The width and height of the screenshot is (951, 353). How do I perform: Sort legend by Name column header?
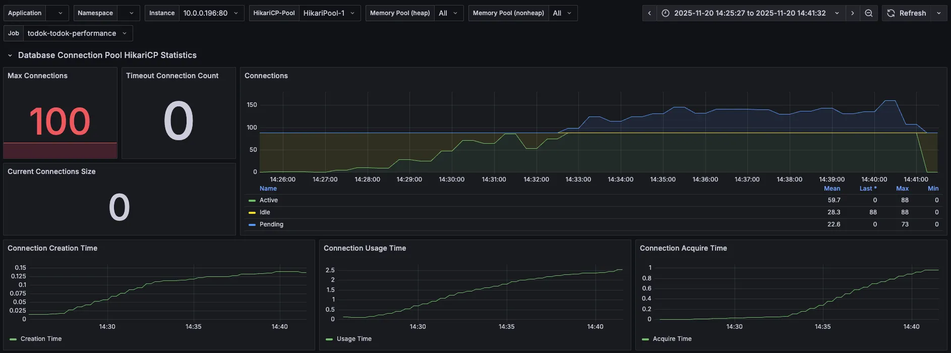coord(268,189)
